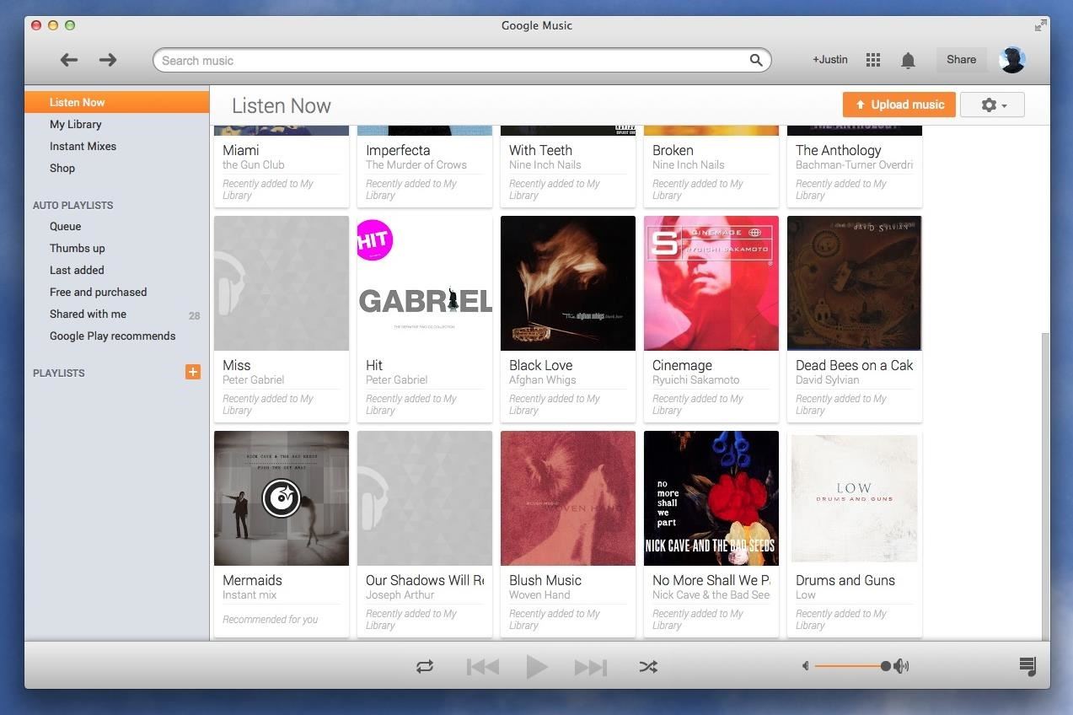Open artist the Gun Club
This screenshot has width=1073, height=715.
coord(254,165)
